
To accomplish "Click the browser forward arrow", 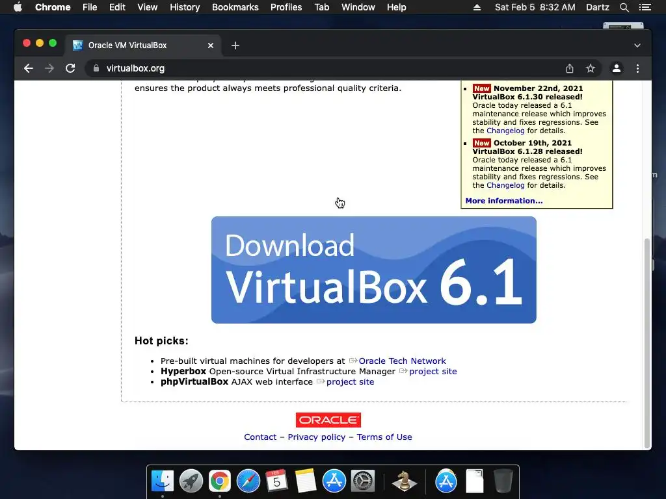I will tap(49, 68).
